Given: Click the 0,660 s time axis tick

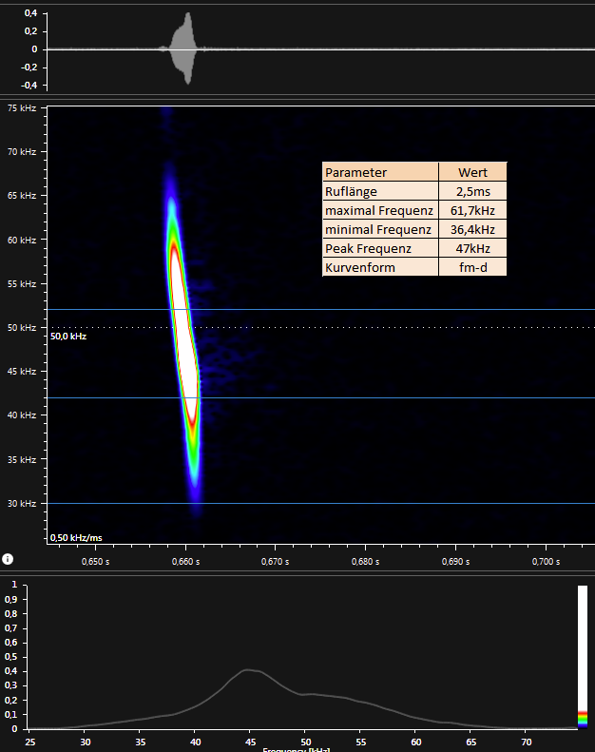Looking at the screenshot, I should click(184, 562).
